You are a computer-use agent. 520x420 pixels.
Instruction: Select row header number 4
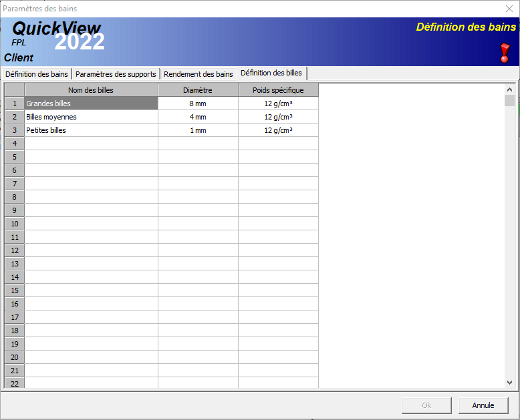tap(15, 144)
